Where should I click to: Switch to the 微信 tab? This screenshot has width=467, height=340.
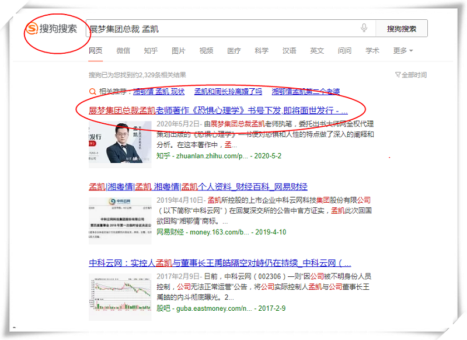123,51
